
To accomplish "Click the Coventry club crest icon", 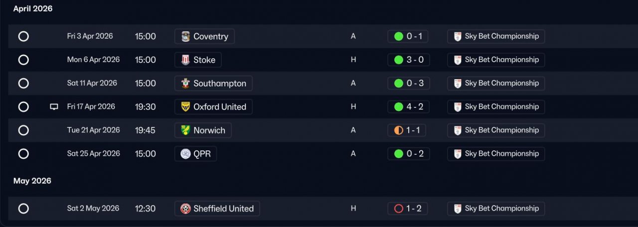I will 185,36.
